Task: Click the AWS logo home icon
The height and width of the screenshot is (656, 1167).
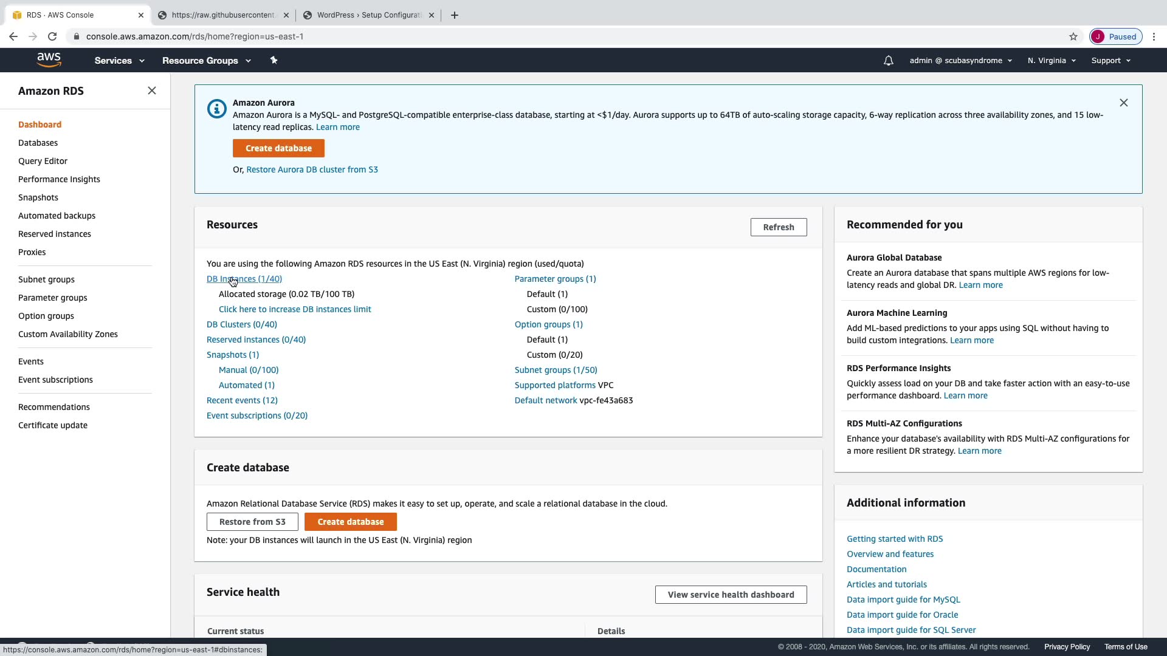Action: pos(49,60)
